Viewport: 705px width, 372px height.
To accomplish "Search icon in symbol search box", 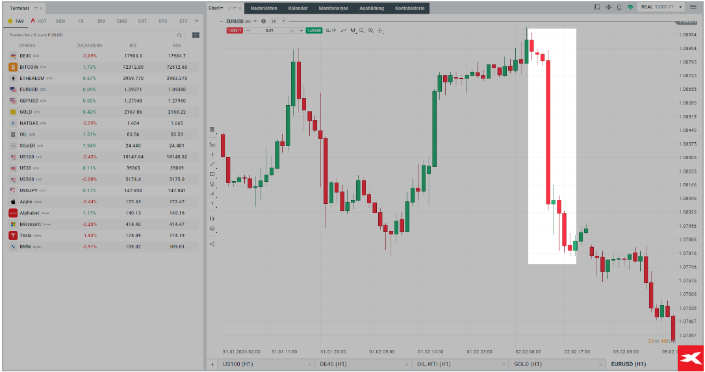I will 179,35.
